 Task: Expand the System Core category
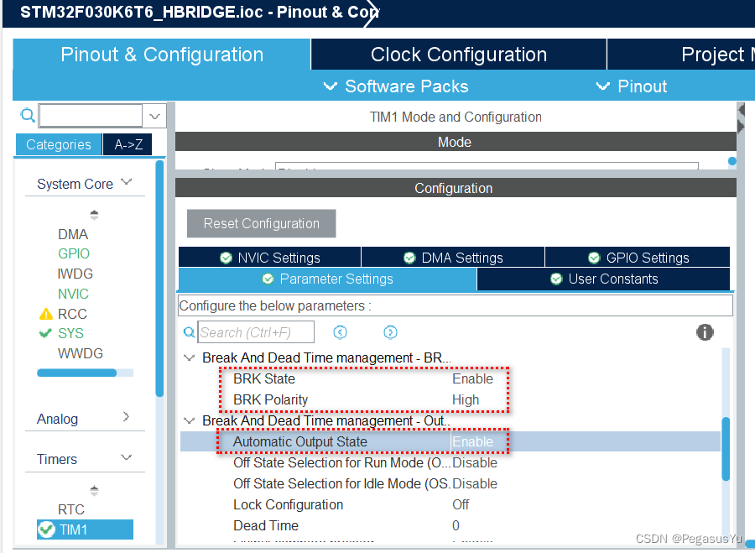[x=127, y=182]
